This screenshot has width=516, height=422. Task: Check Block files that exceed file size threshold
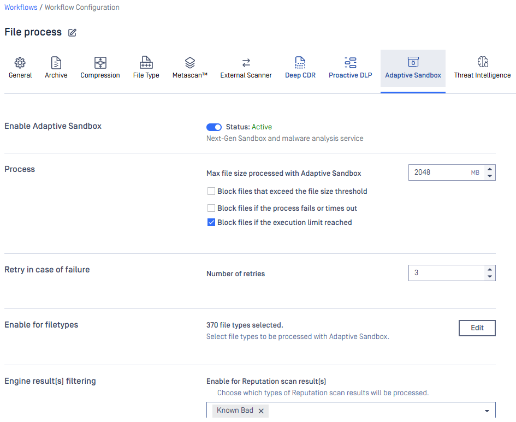[x=211, y=192]
